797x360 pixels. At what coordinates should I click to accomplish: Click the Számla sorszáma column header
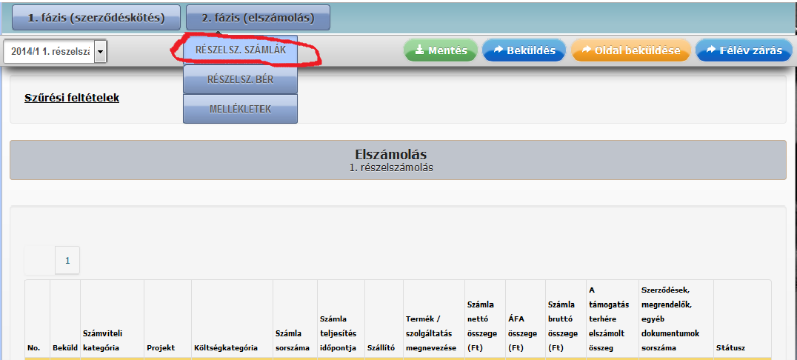(296, 320)
